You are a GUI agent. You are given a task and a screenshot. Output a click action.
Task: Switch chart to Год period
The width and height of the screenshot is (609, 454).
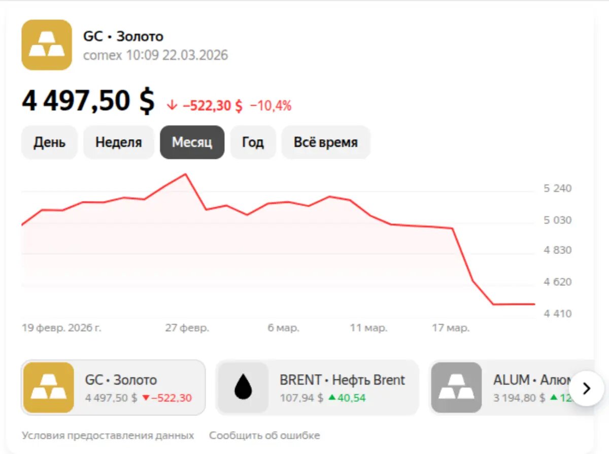coord(253,142)
